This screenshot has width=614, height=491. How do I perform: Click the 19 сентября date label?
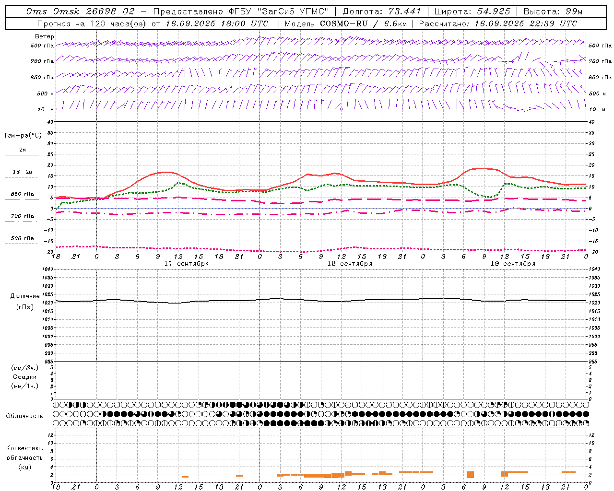point(513,264)
